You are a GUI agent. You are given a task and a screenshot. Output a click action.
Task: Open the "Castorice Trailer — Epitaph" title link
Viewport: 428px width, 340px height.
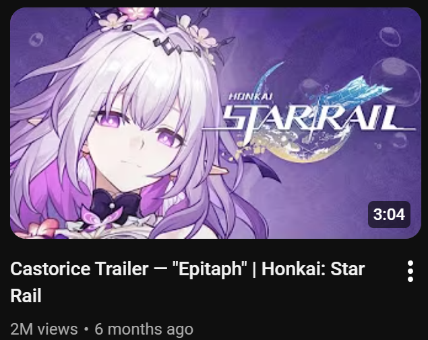[187, 282]
